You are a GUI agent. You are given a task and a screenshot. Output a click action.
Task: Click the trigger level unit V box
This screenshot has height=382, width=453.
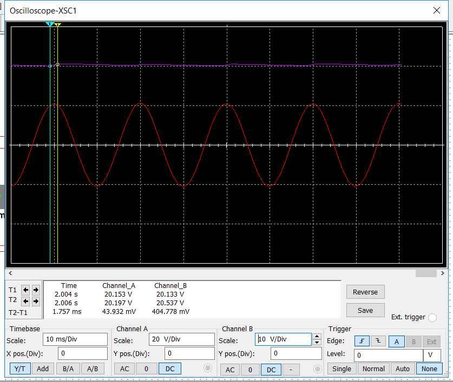(431, 356)
